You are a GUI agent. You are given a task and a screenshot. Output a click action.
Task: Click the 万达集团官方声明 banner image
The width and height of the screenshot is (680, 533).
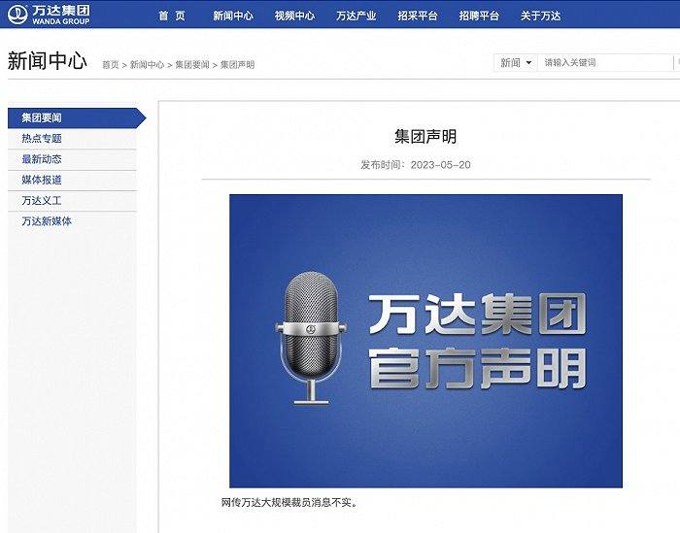pyautogui.click(x=425, y=341)
